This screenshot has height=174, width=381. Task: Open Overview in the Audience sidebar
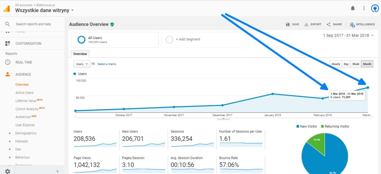point(22,84)
